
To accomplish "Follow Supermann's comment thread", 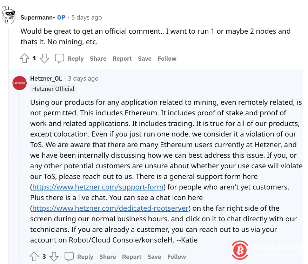I will 167,59.
